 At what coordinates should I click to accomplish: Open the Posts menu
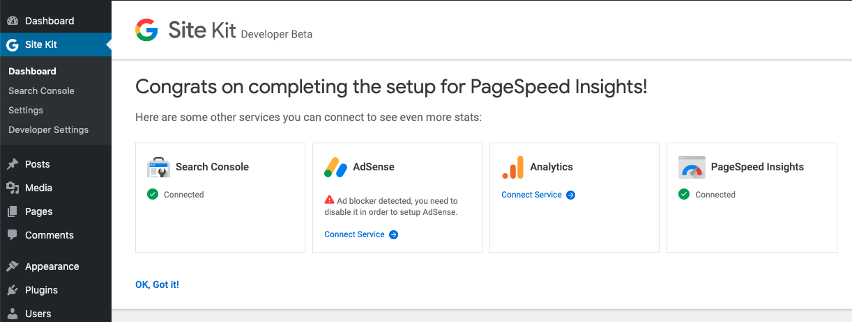[56, 164]
